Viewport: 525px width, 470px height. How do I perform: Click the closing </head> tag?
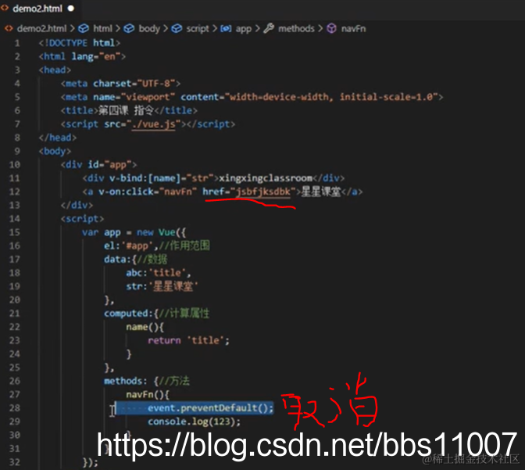tap(58, 138)
